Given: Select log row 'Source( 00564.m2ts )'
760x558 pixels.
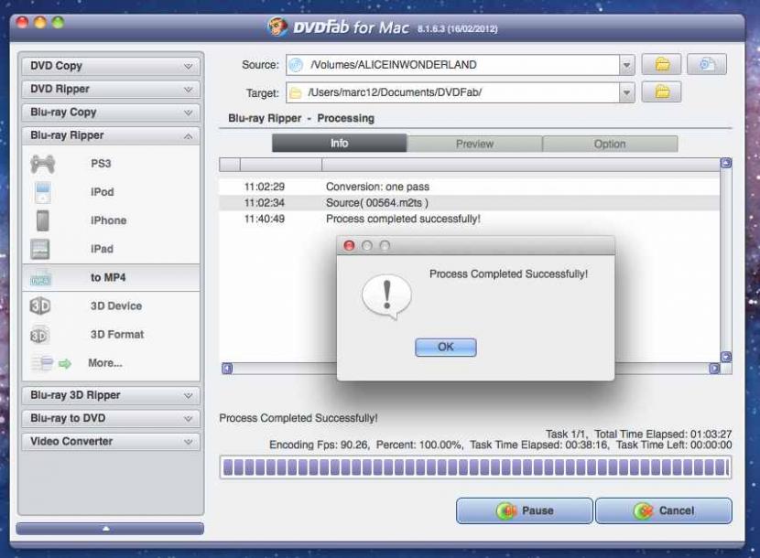Looking at the screenshot, I should [469, 203].
